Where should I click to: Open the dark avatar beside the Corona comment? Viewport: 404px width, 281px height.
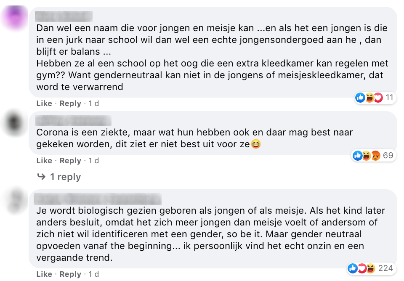pyautogui.click(x=16, y=122)
